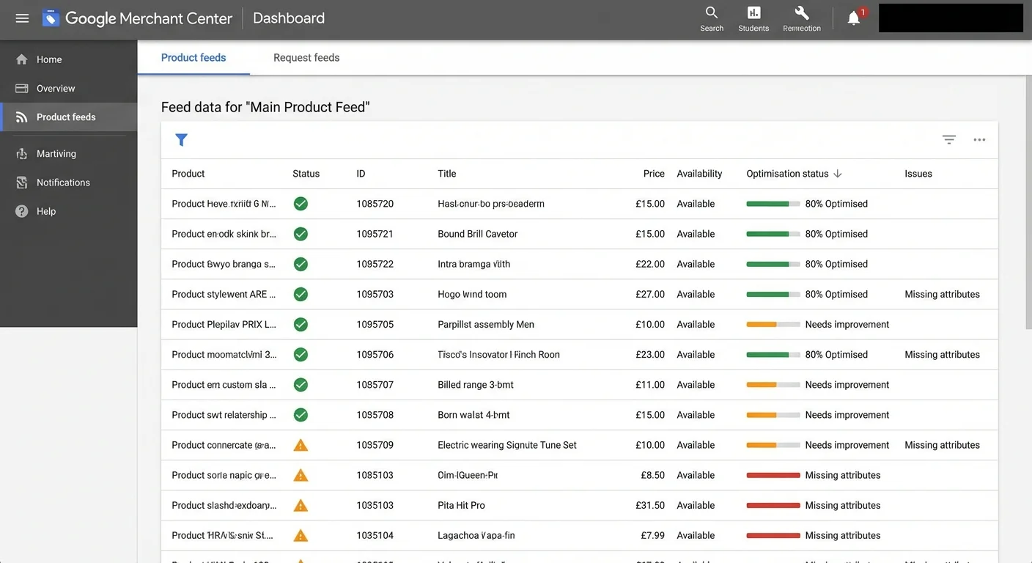Click Missing attributes issue for ID 1095703
1032x563 pixels.
(x=942, y=294)
